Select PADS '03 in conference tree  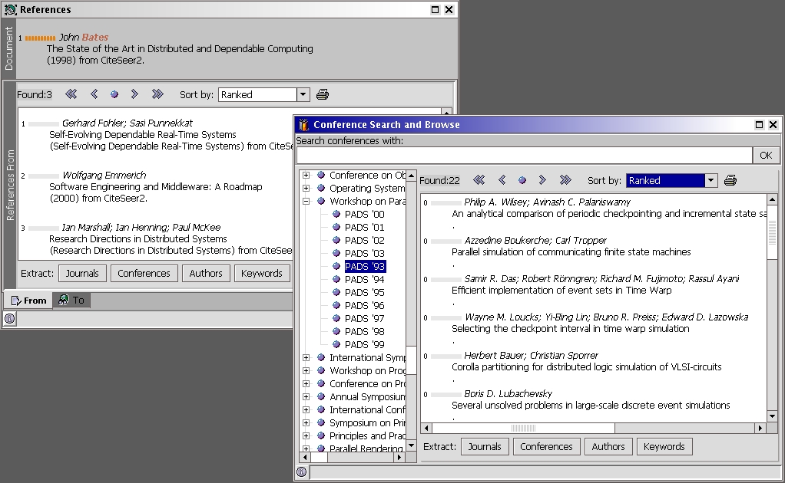click(364, 253)
